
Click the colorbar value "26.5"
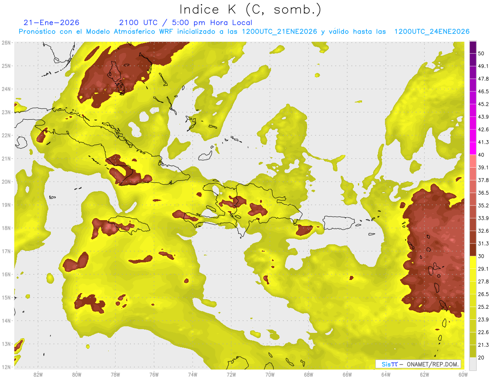(483, 294)
